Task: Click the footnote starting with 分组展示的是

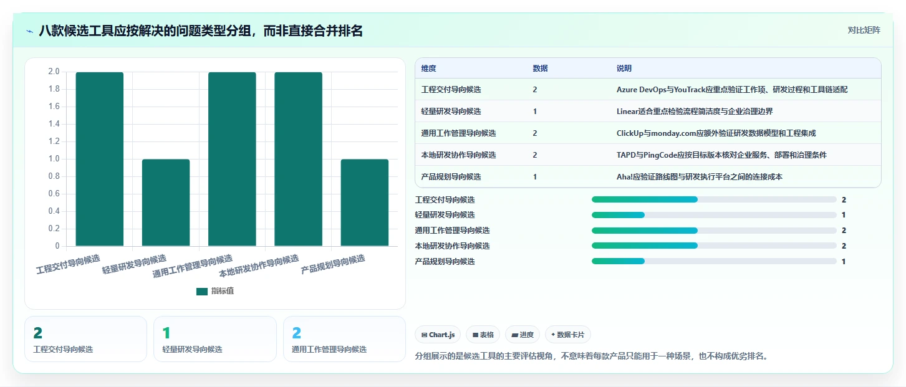Action: pos(593,356)
